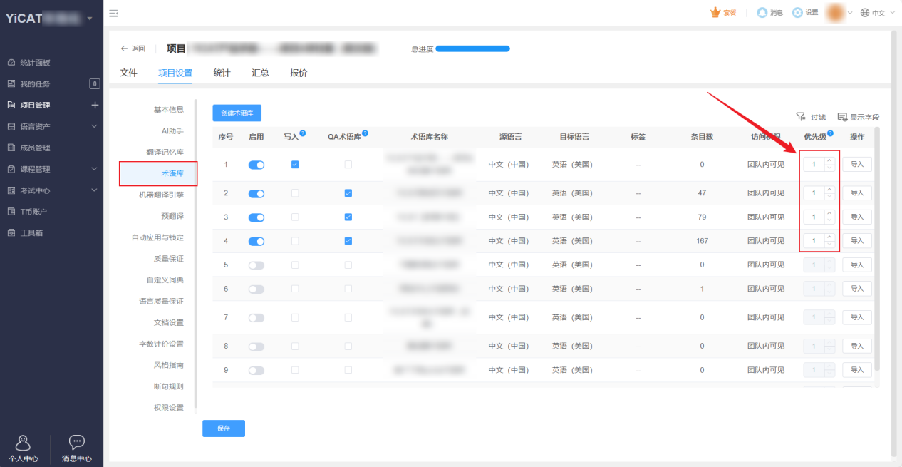Viewport: 902px width, 467px height.
Task: Enable 启用 switch in row 9
Action: click(256, 371)
